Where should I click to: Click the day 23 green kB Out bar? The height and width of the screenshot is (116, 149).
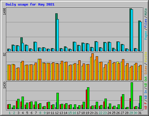pos(106,104)
